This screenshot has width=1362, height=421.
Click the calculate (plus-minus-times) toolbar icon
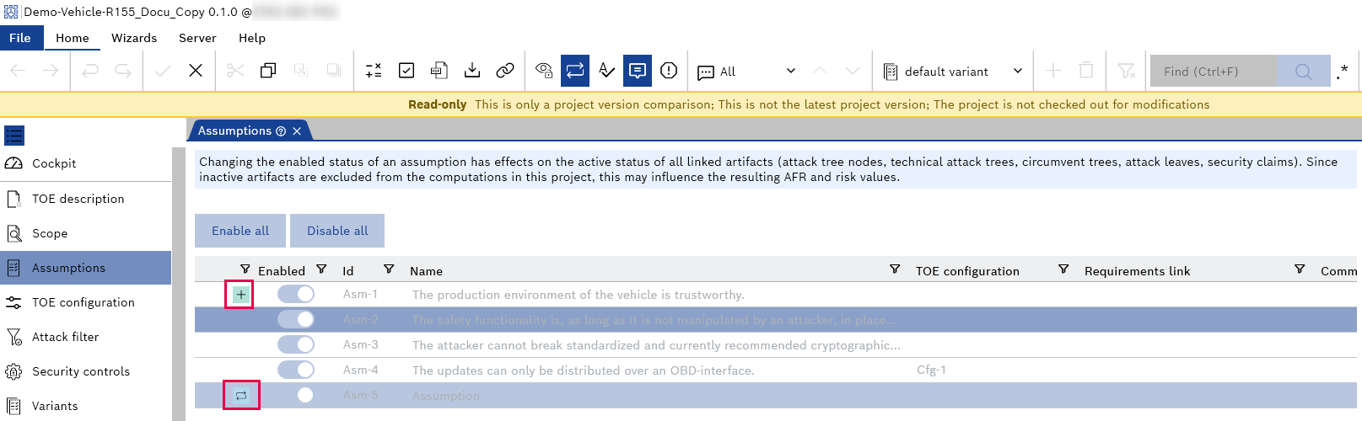(x=374, y=71)
